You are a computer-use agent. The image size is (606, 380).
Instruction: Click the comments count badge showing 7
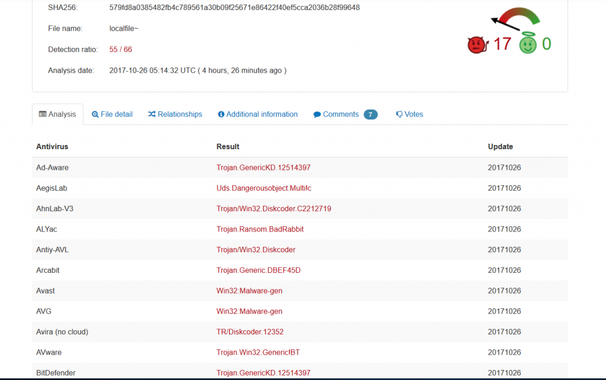tap(370, 114)
